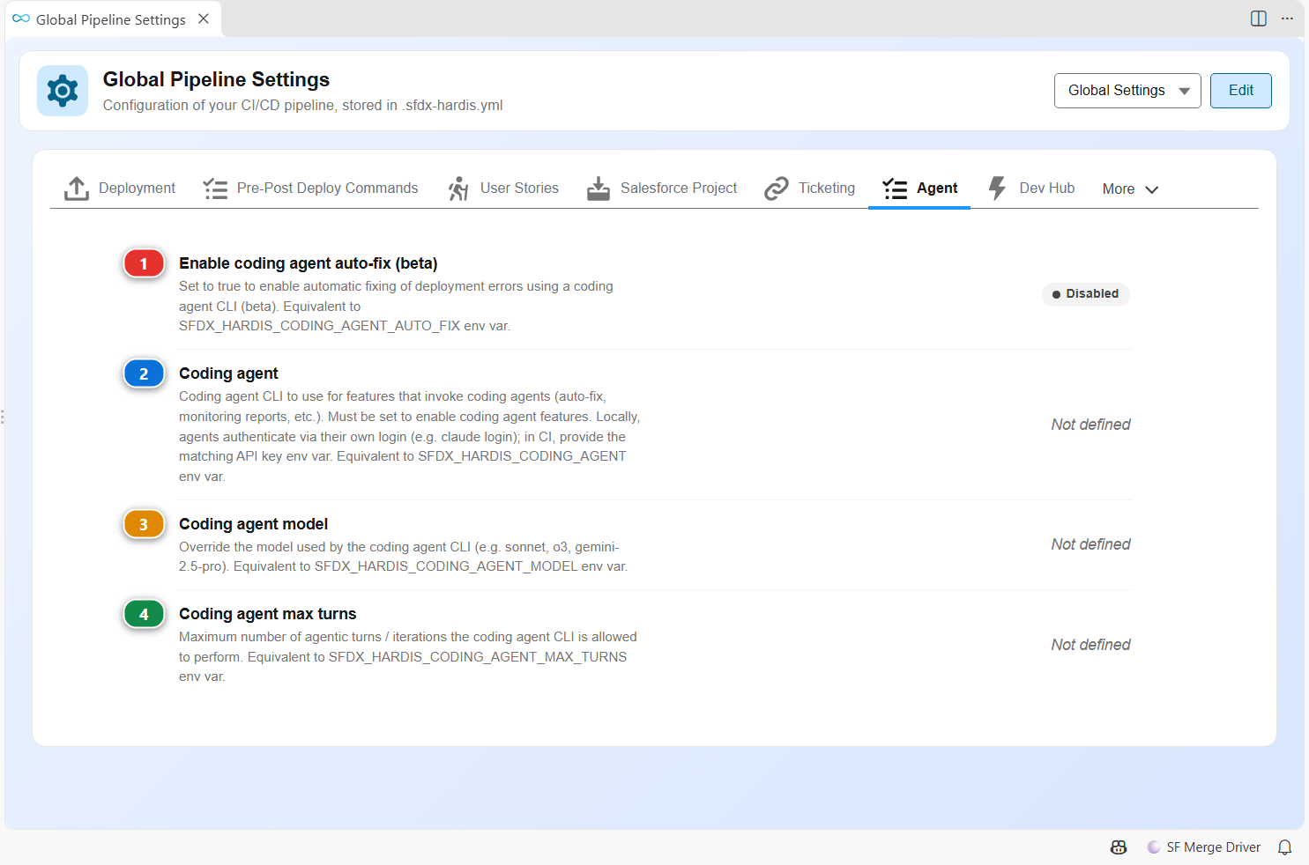The height and width of the screenshot is (865, 1309).
Task: Click the SF Merge Driver status circle icon
Action: pyautogui.click(x=1154, y=847)
